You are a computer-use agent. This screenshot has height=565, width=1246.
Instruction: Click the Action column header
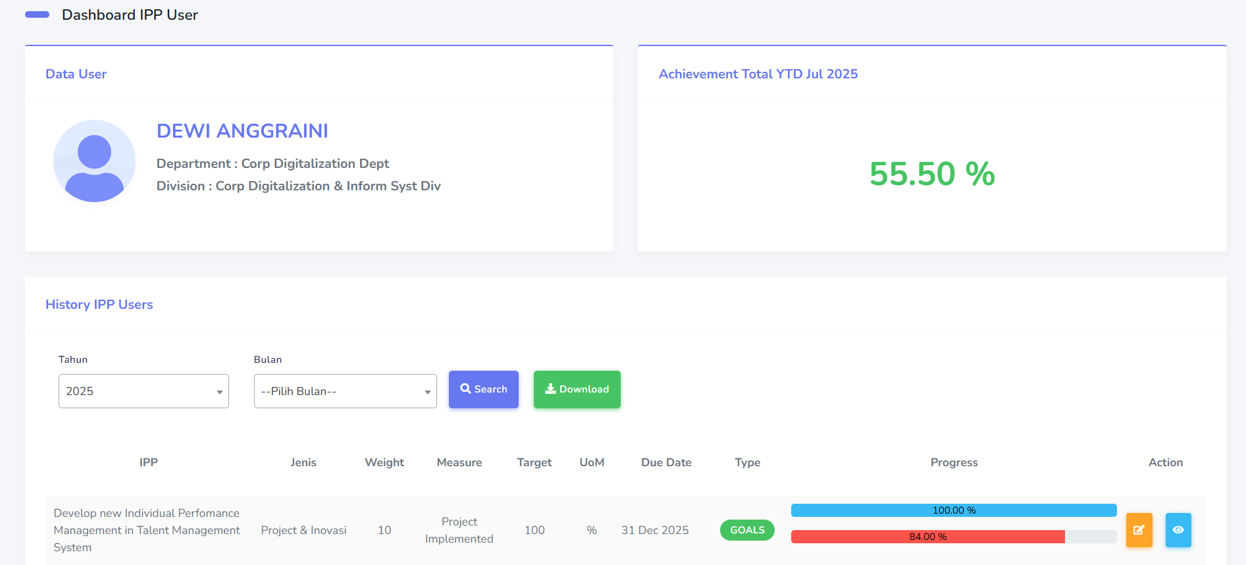(x=1165, y=462)
